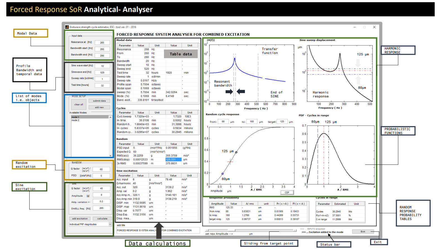Click the RANDOM Q factor field showing 60
This screenshot has height=249, width=437.
(101, 169)
